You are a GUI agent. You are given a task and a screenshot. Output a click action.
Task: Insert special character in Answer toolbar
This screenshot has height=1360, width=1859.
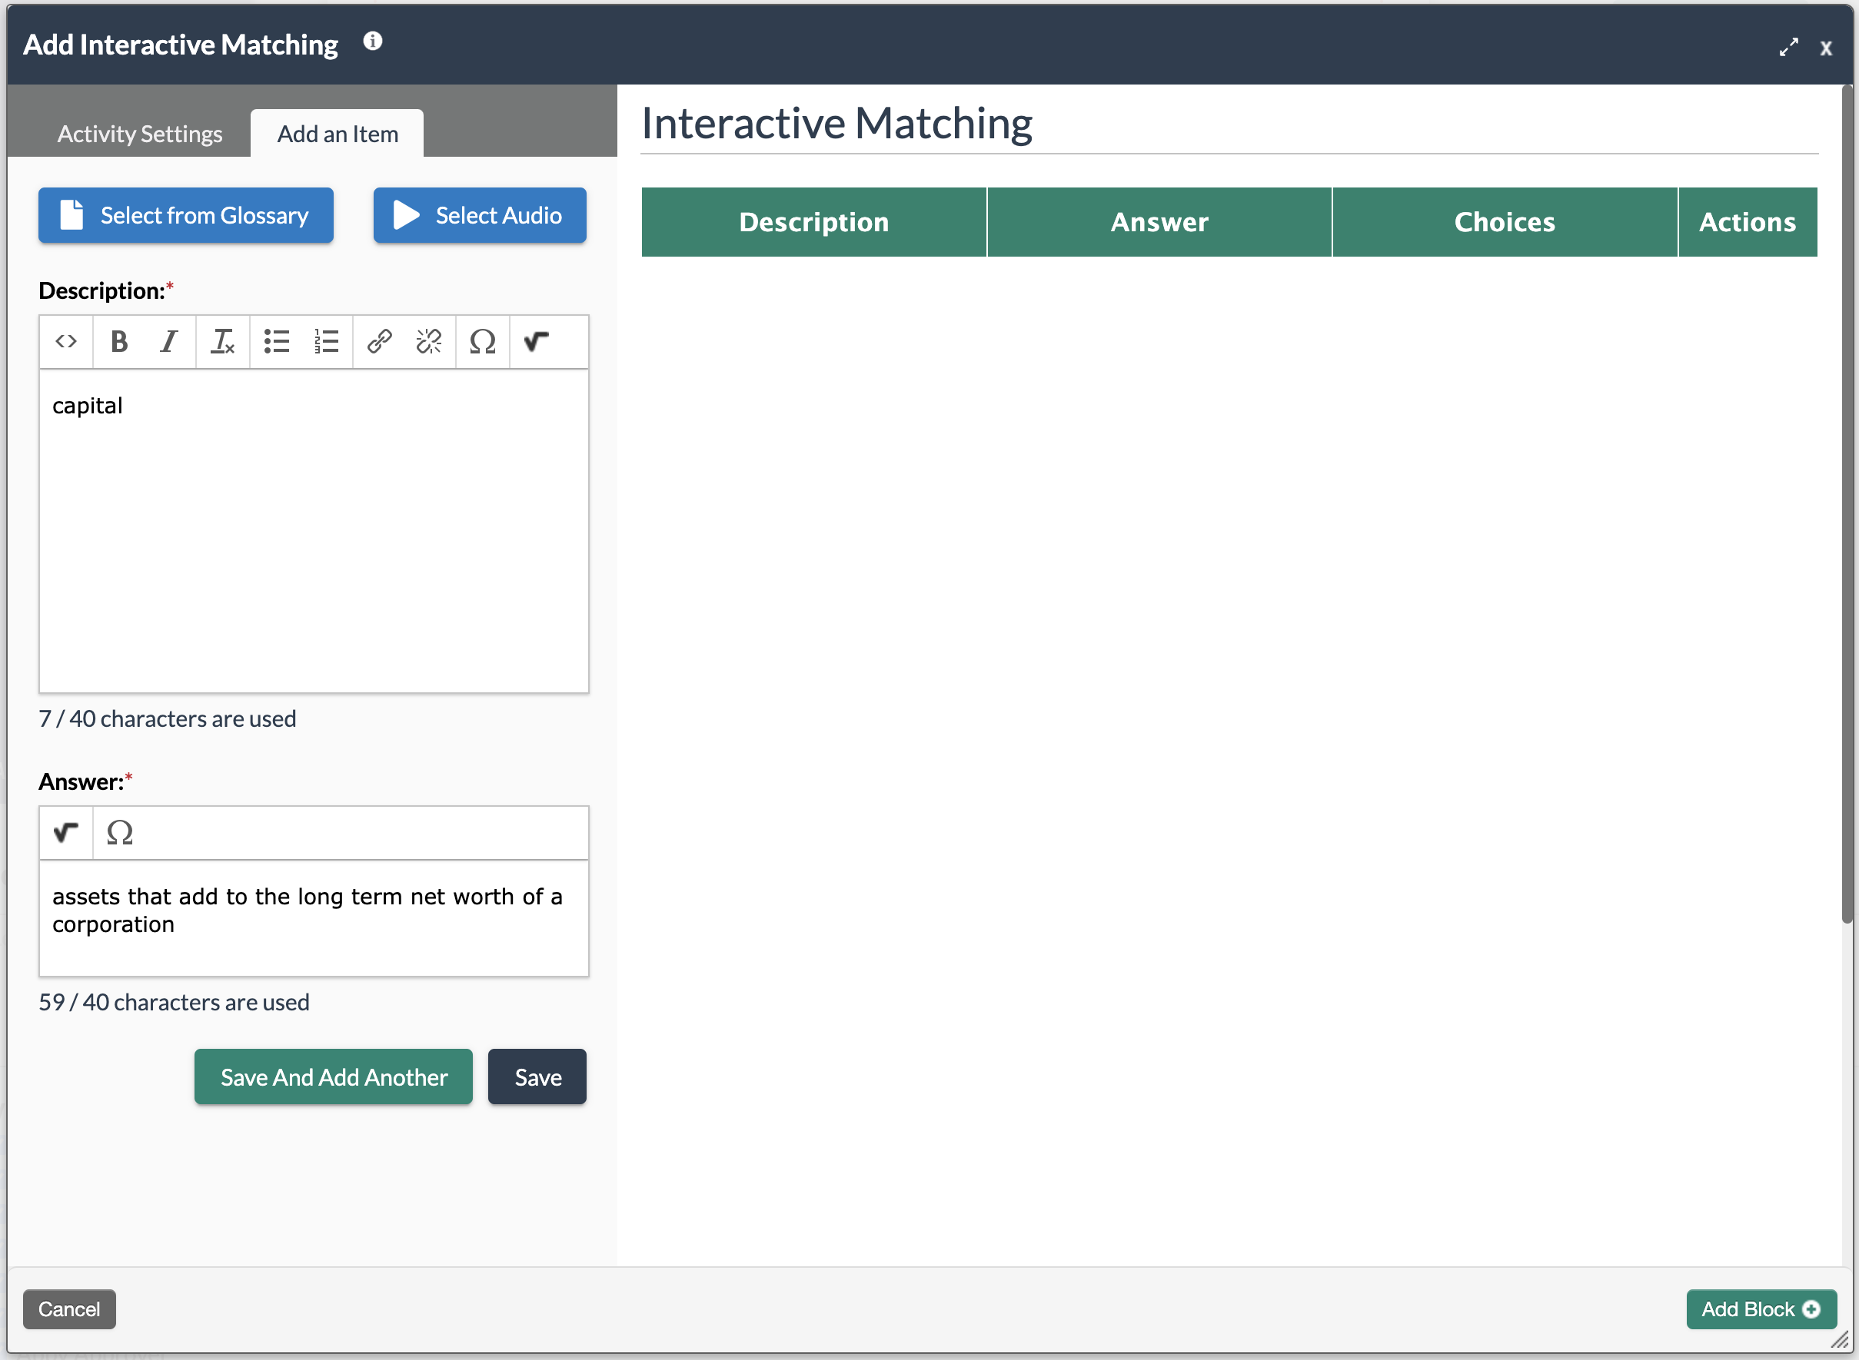click(119, 832)
